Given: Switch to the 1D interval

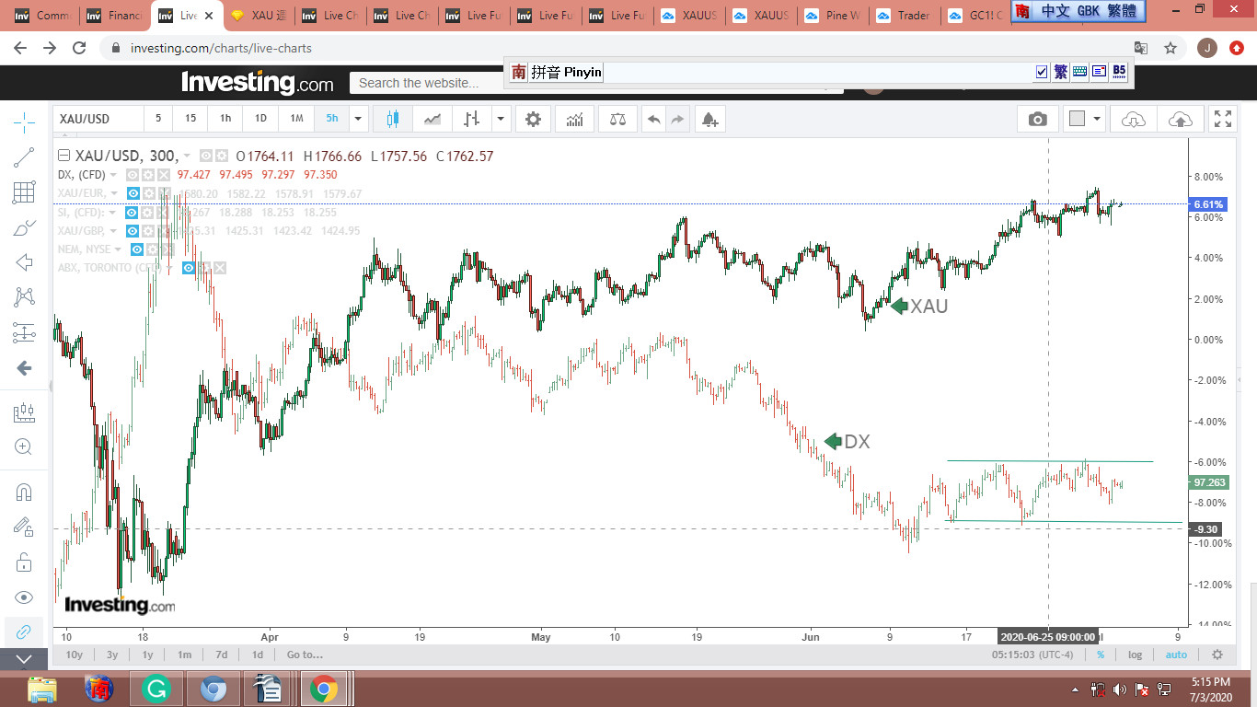Looking at the screenshot, I should coord(260,119).
